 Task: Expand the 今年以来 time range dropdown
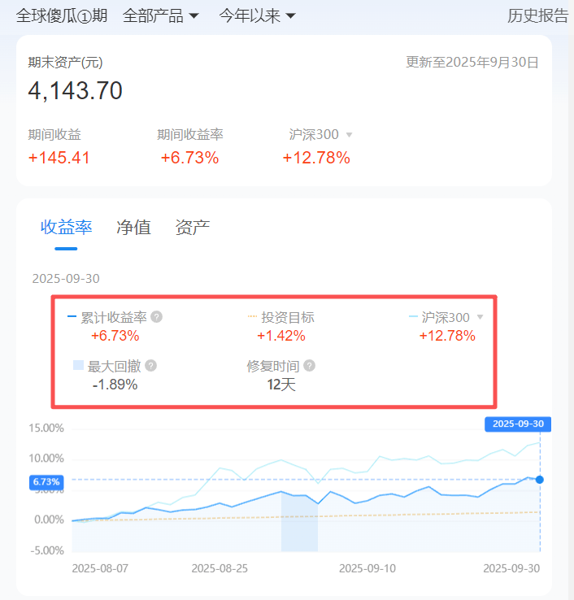257,15
